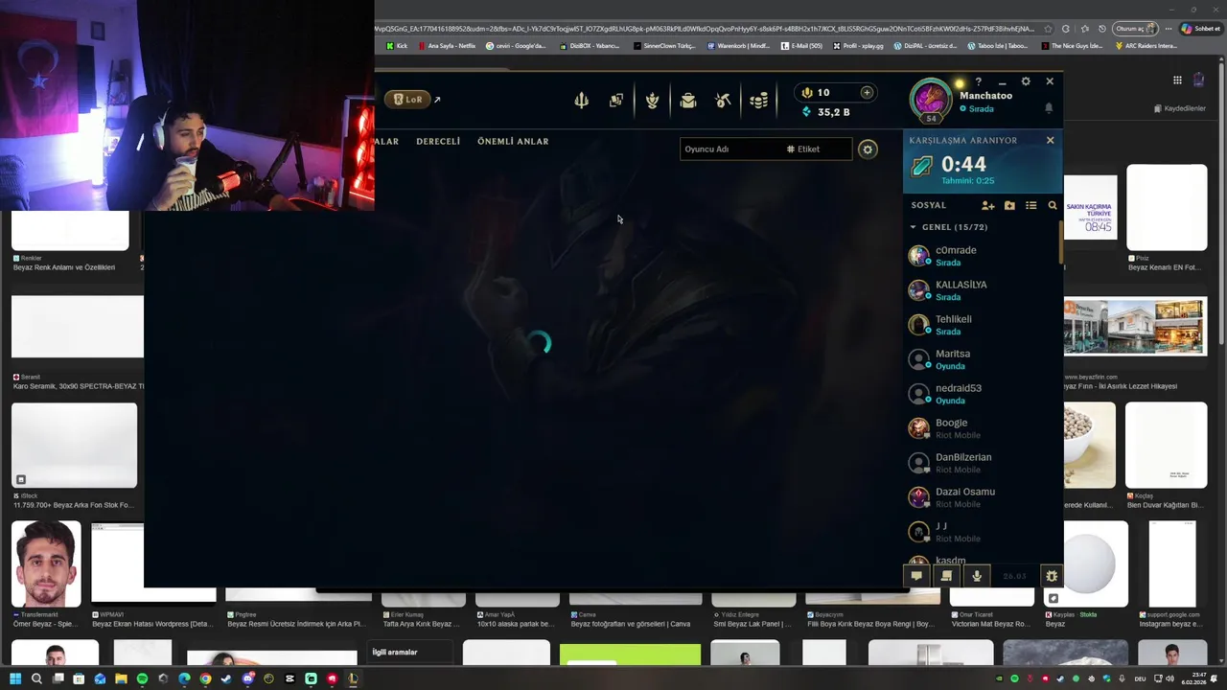This screenshot has width=1227, height=690.
Task: Click the add folder icon in Sosyal
Action: (x=1009, y=205)
